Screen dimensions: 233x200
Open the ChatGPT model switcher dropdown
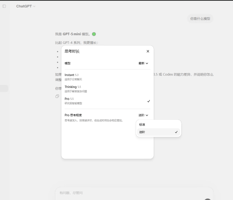[26, 6]
